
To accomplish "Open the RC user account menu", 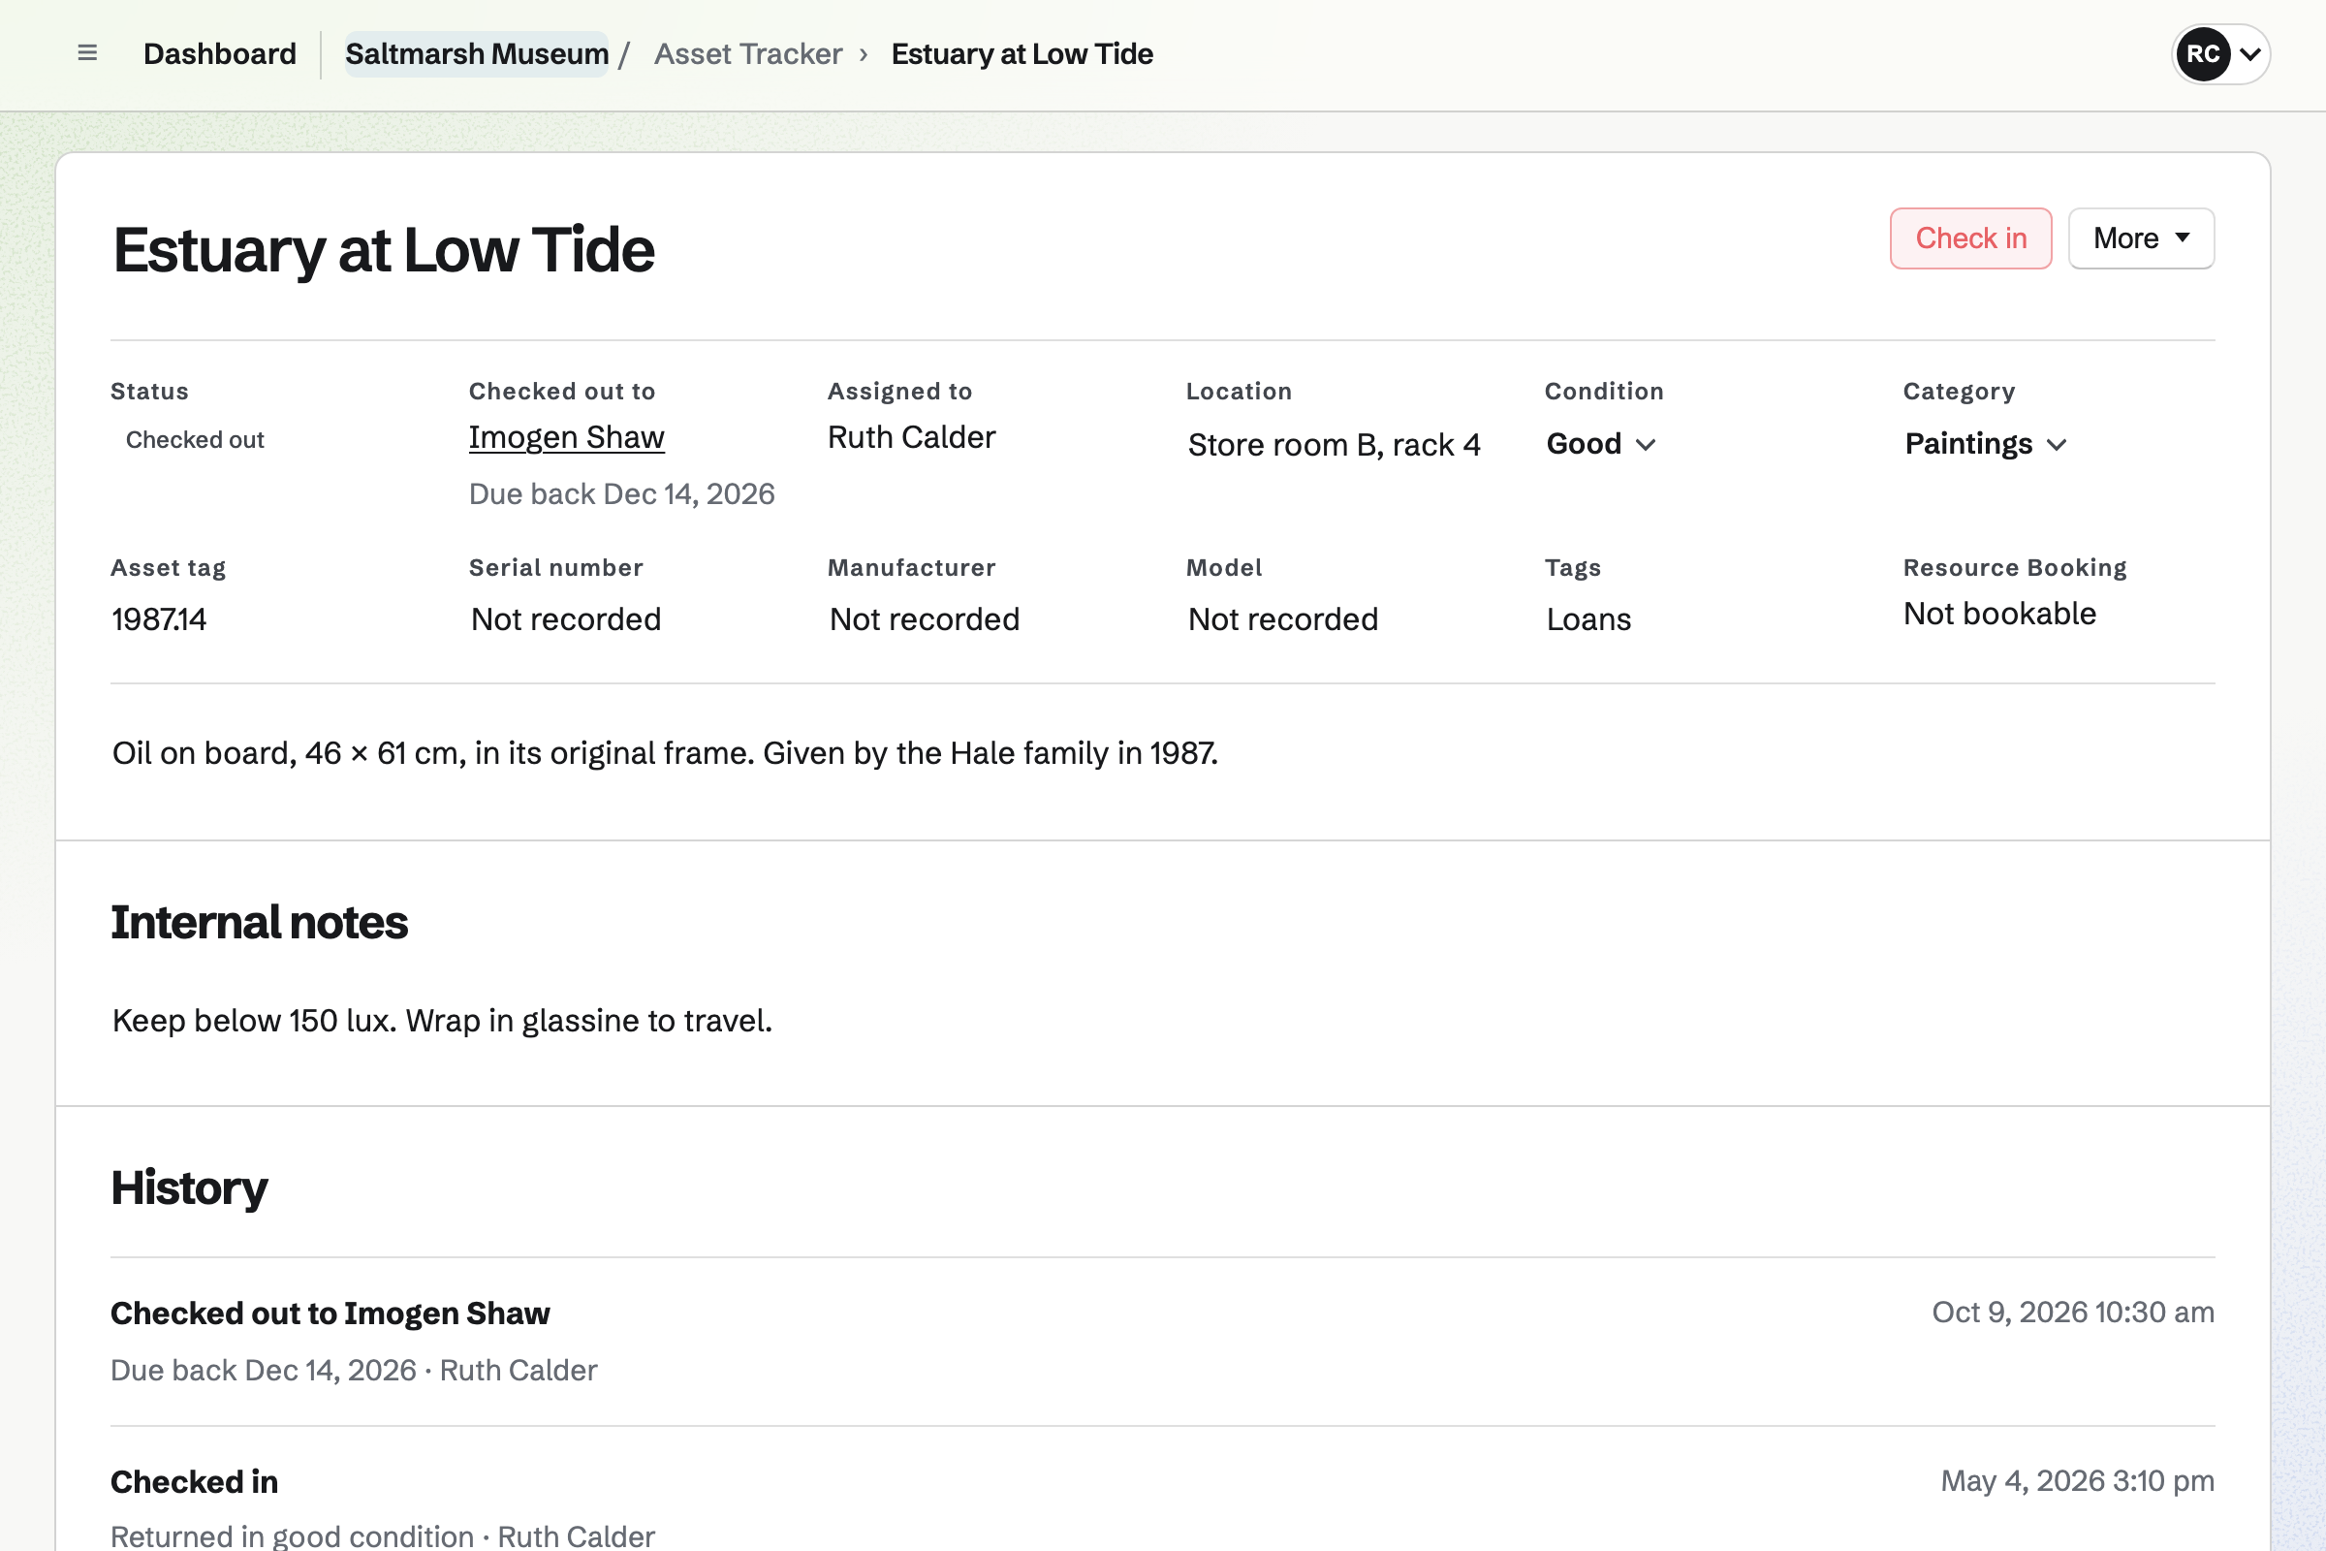I will coord(2220,53).
